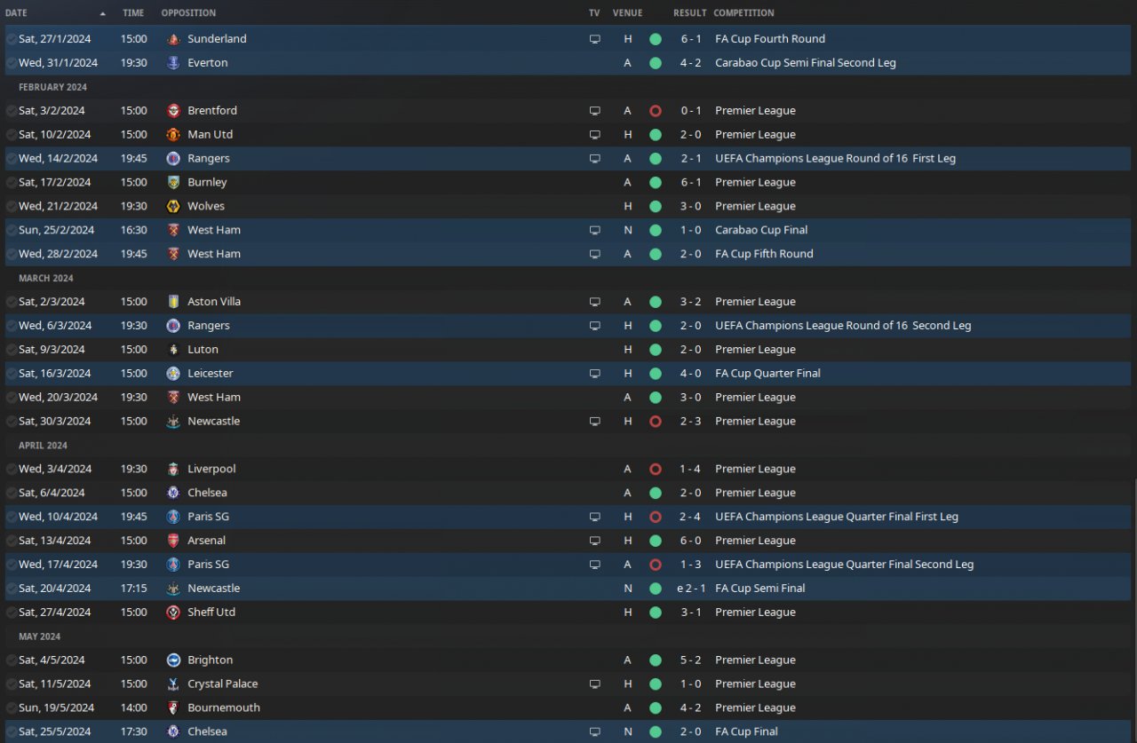
Task: Click the TV icon for Crystal Palace match
Action: click(594, 684)
